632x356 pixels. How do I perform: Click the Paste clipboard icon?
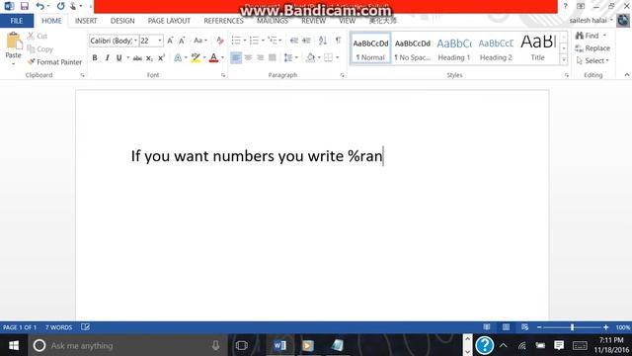13,42
